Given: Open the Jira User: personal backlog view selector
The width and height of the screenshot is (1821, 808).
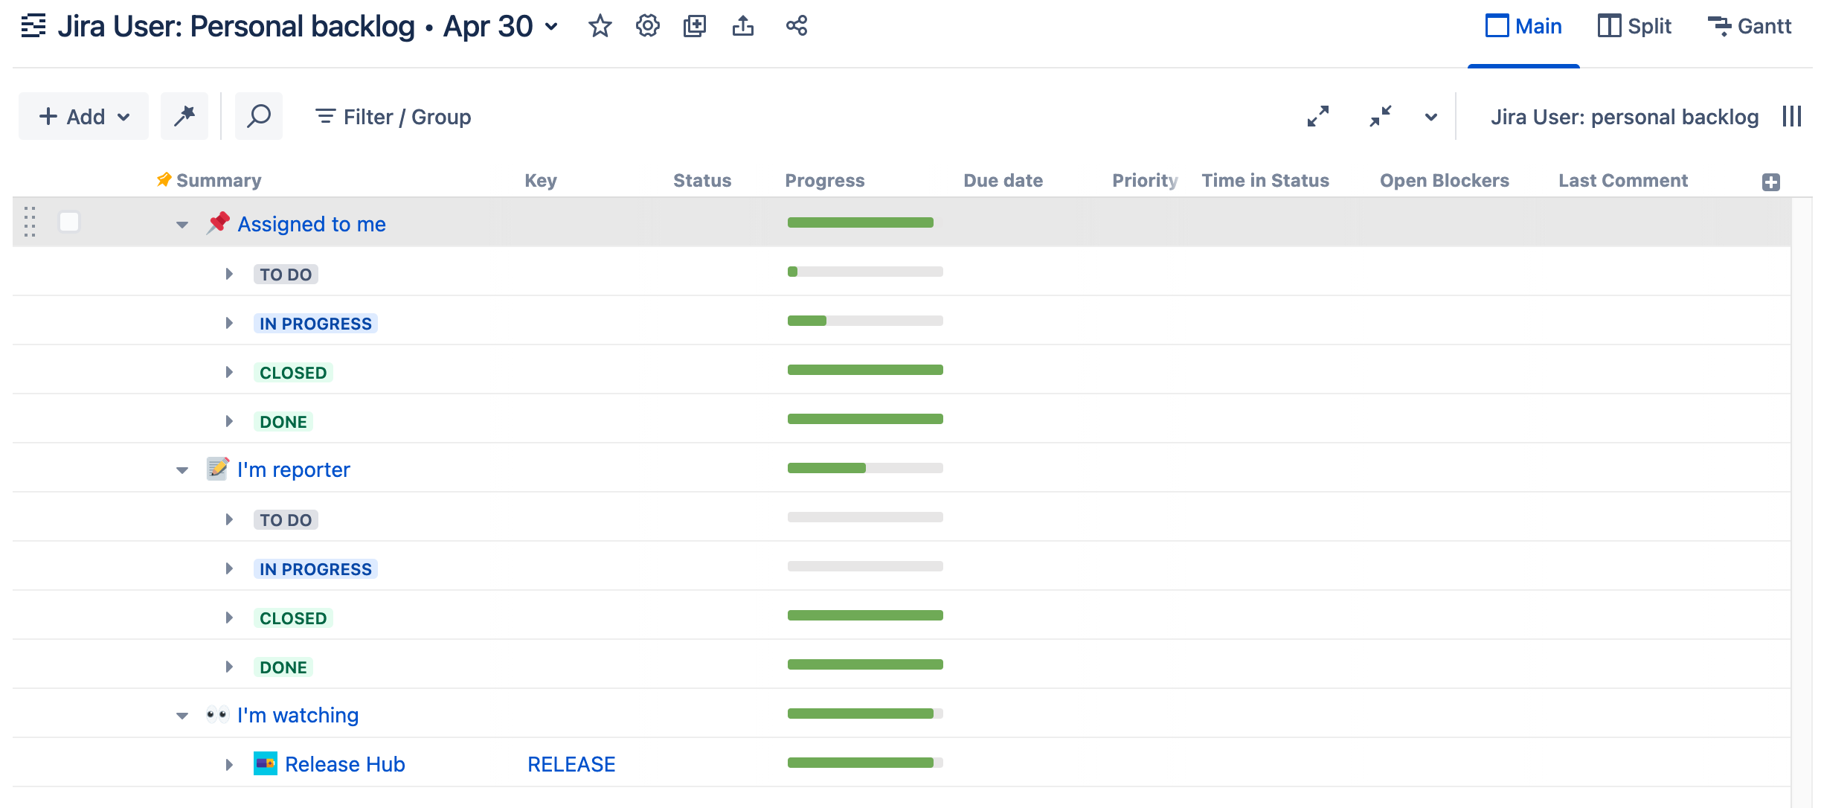Looking at the screenshot, I should [x=1625, y=117].
